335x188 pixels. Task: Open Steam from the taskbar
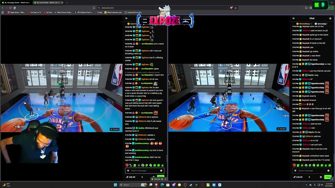coord(191,185)
